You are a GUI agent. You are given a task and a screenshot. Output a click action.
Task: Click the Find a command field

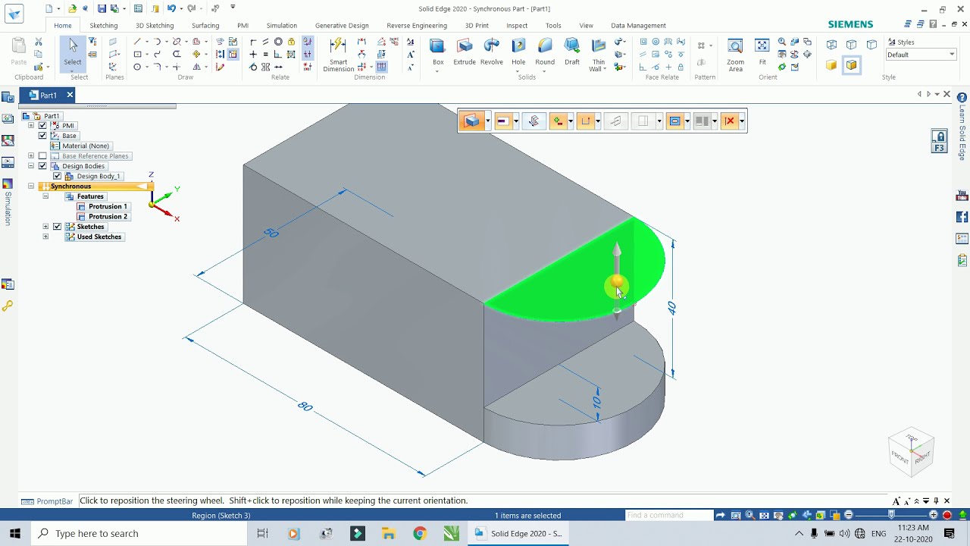pyautogui.click(x=669, y=516)
